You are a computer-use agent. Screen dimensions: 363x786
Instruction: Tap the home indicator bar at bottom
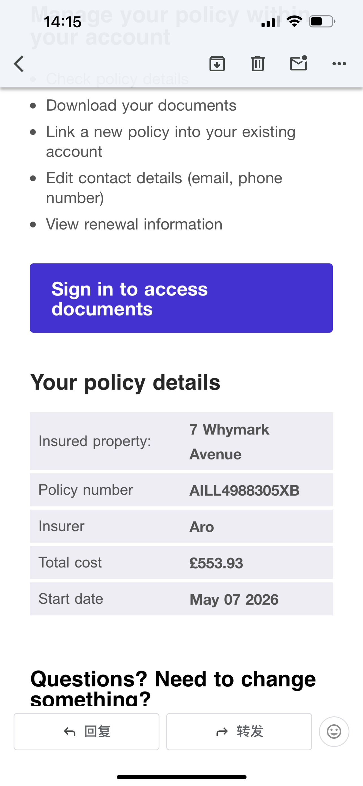point(181,777)
